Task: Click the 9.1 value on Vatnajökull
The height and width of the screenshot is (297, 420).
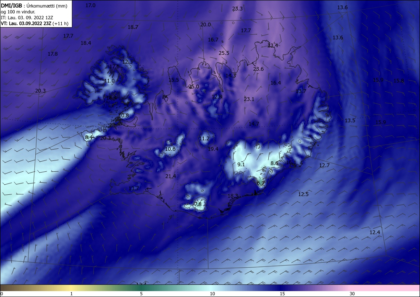Action: pyautogui.click(x=241, y=165)
